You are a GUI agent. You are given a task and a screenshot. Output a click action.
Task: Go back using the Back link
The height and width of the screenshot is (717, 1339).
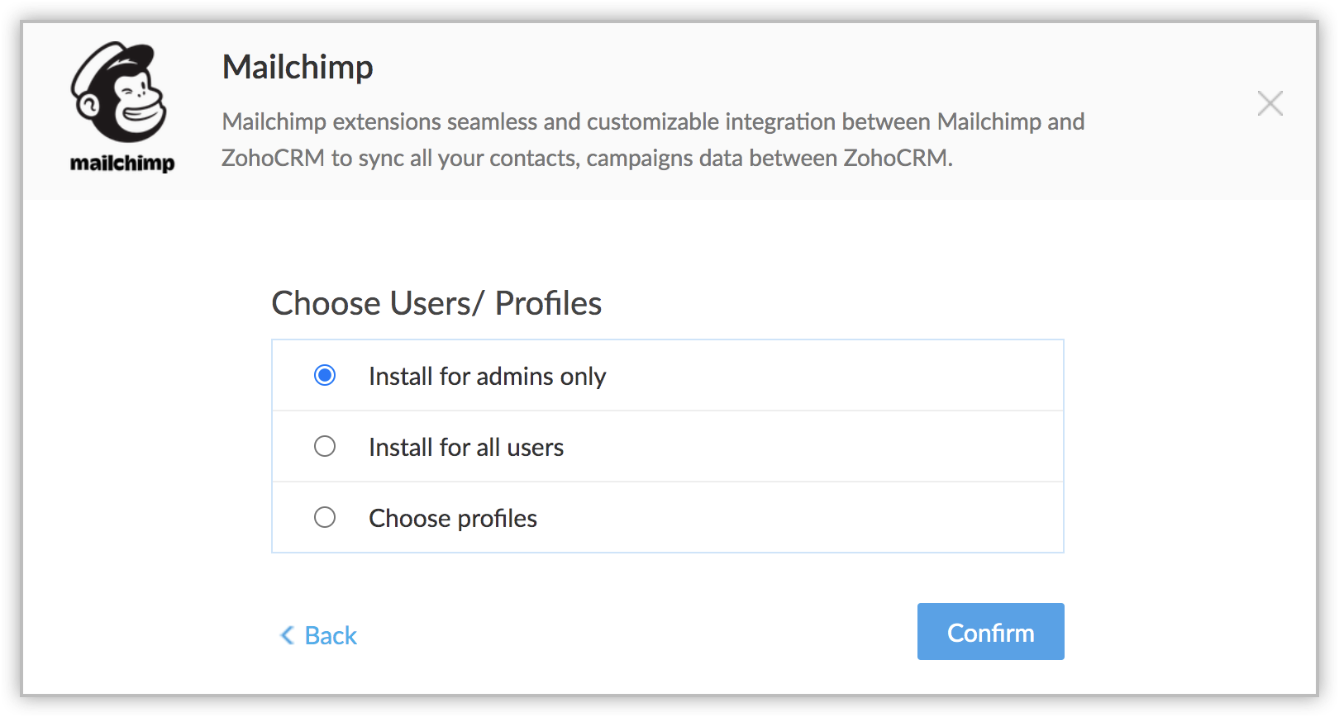click(331, 635)
